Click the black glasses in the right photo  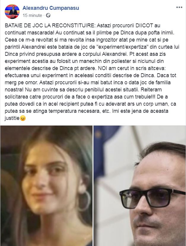coord(152,198)
